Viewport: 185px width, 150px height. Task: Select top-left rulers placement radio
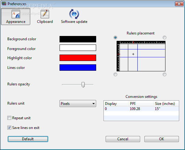point(115,37)
